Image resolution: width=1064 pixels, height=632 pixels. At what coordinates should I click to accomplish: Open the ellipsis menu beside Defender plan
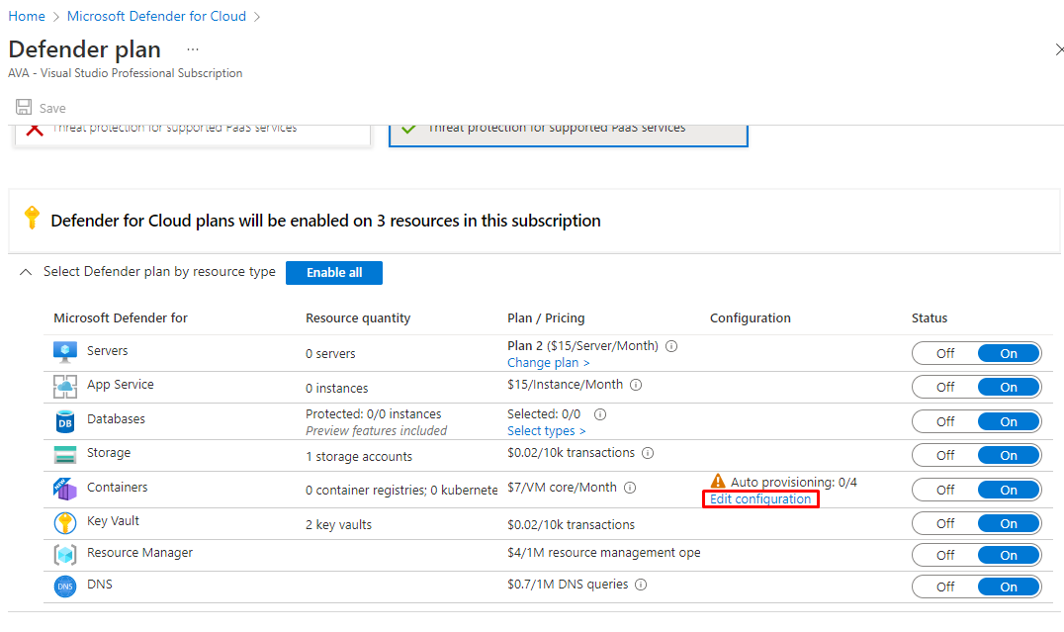tap(192, 49)
